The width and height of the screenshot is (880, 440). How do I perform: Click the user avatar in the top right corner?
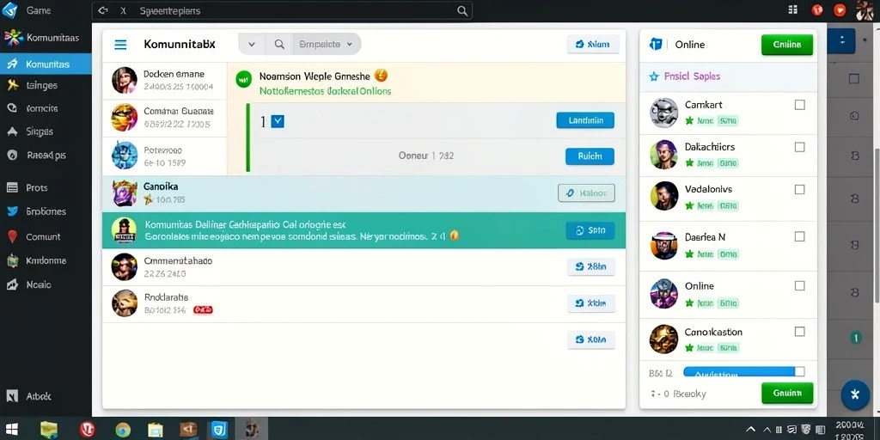click(x=865, y=10)
